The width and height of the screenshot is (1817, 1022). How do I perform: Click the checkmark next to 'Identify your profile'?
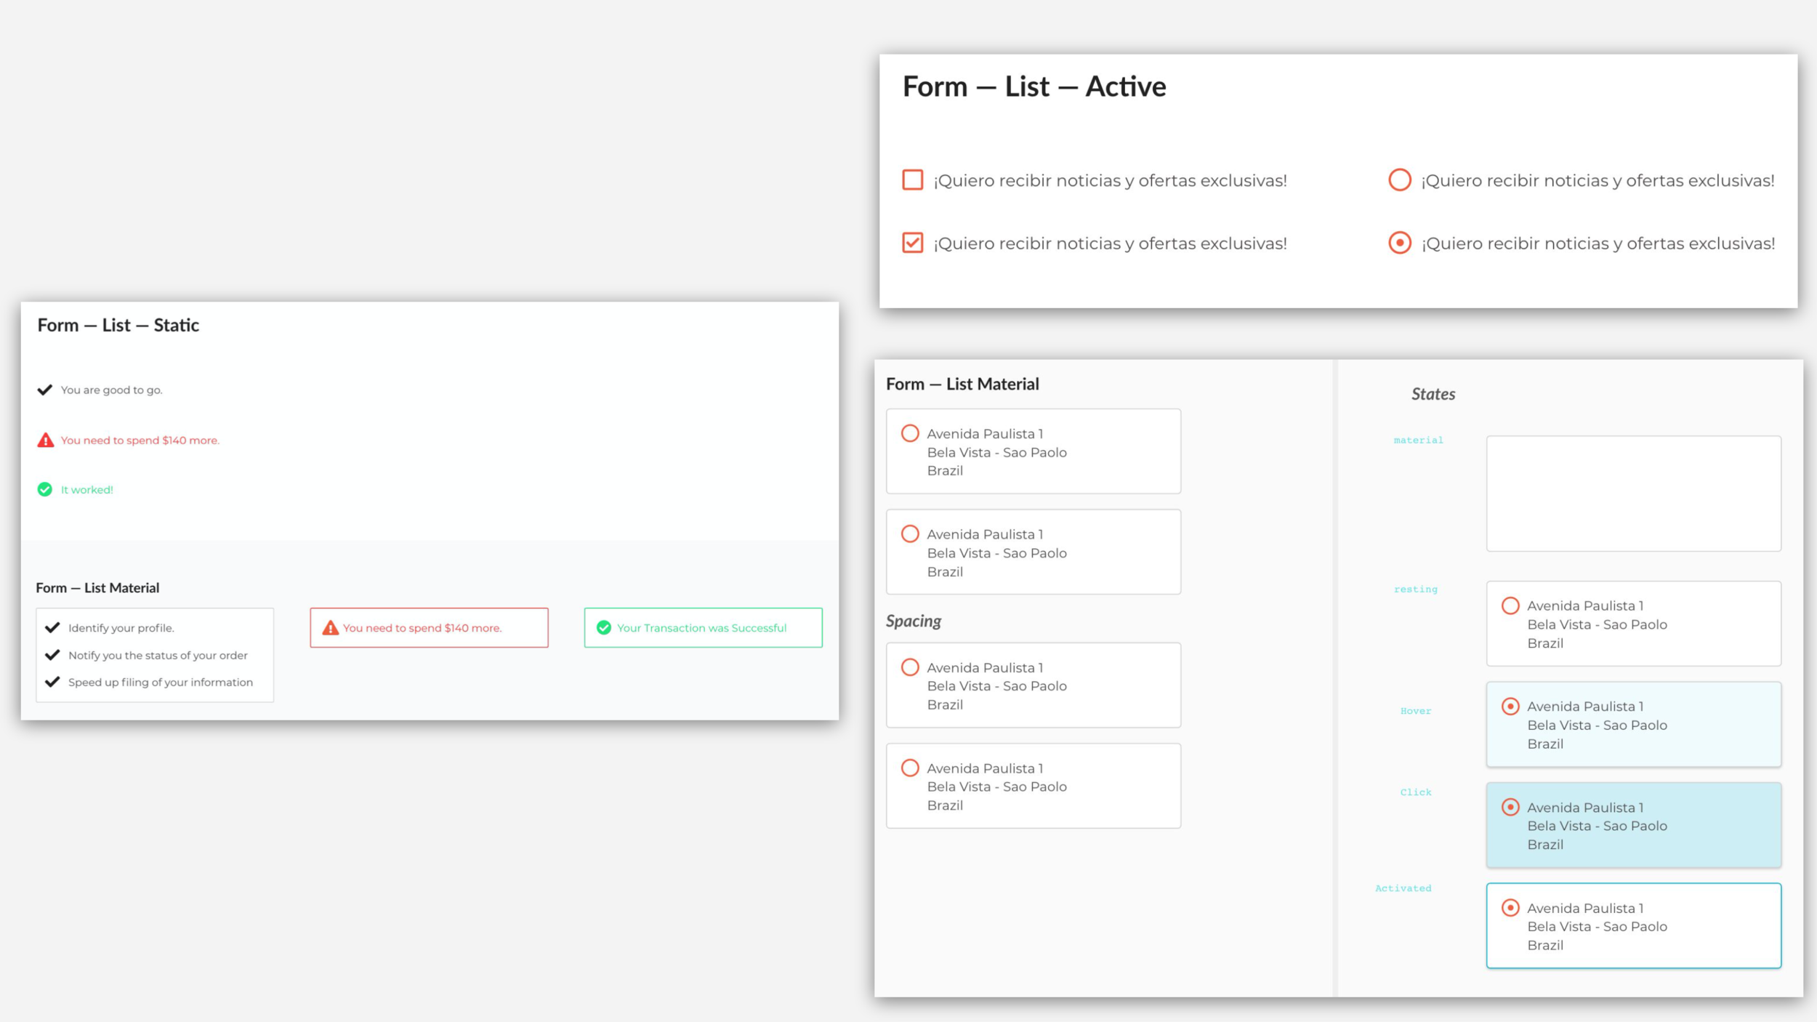click(x=52, y=627)
